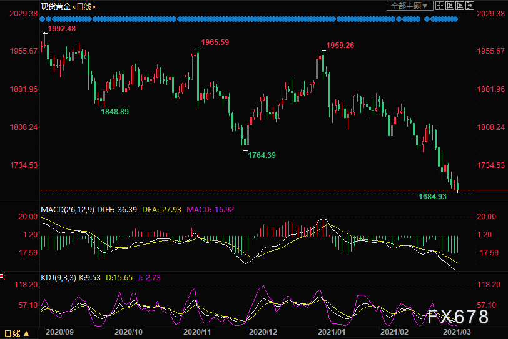Click the 1848.89 low price marker
This screenshot has height=339, width=508.
click(x=114, y=112)
